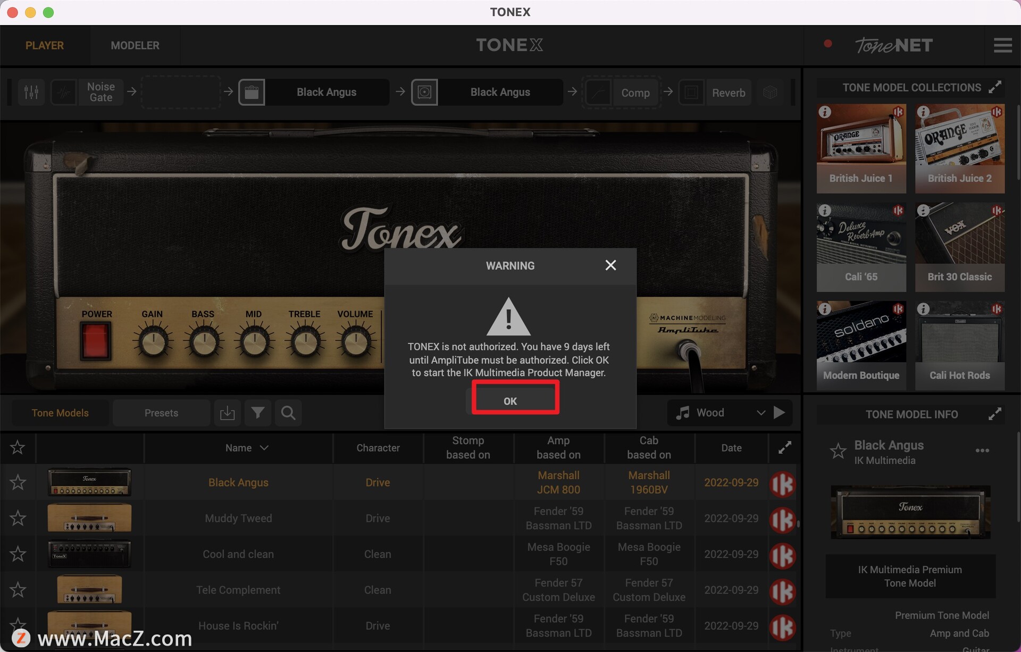Open the filter funnel icon
The image size is (1021, 652).
pos(257,413)
